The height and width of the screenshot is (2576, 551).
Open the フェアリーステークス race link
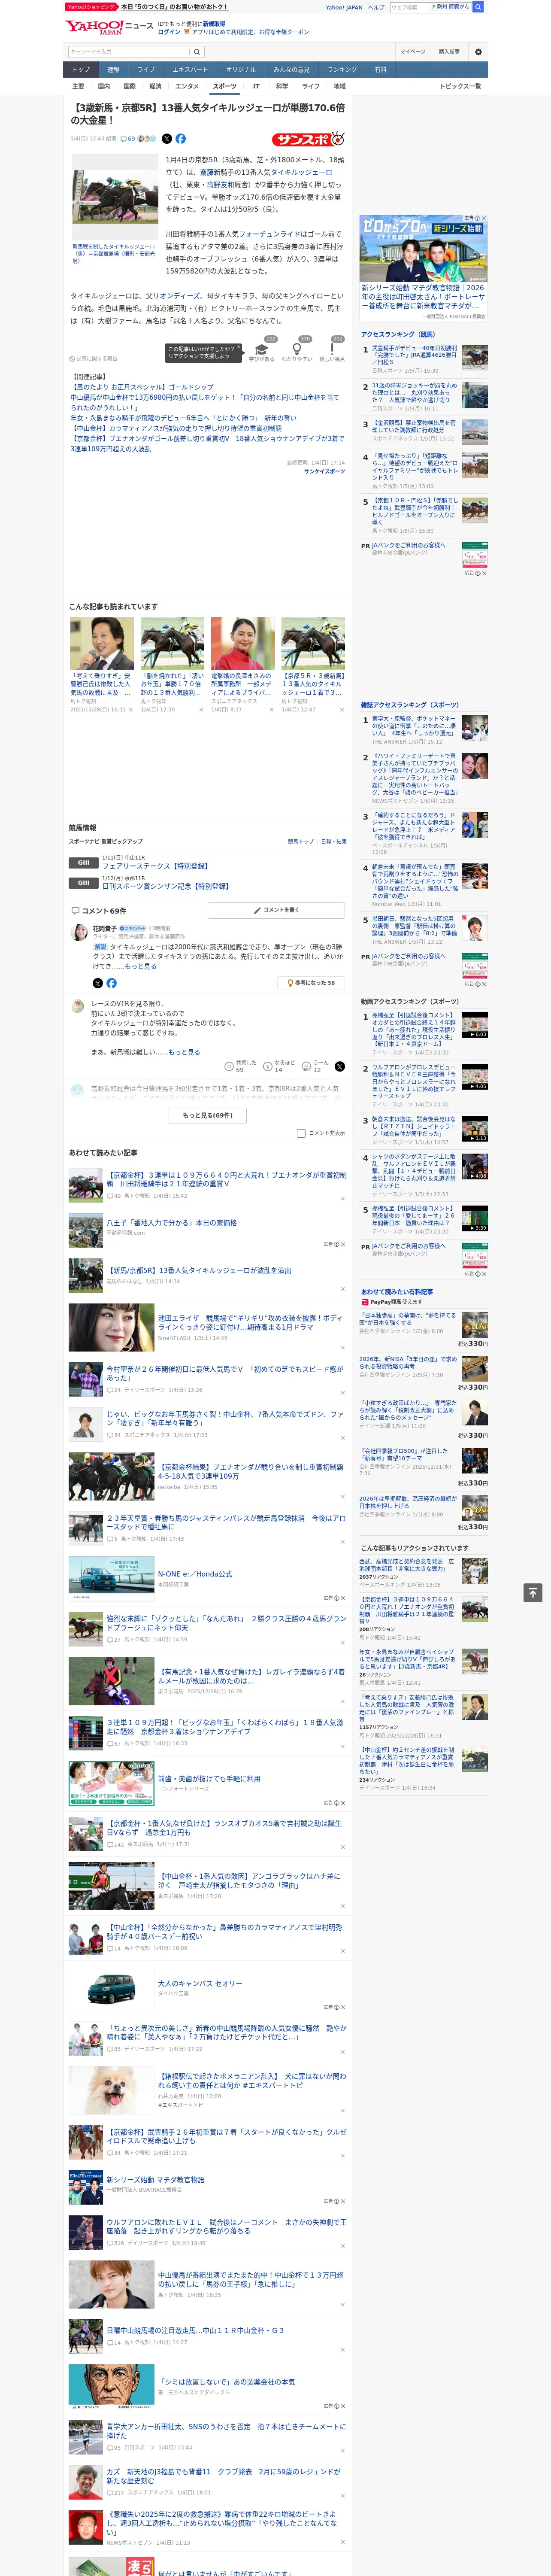(x=154, y=866)
